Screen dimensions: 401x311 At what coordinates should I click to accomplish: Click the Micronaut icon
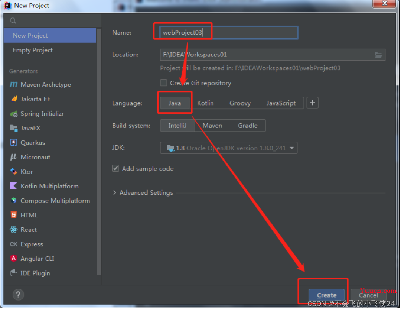(14, 157)
